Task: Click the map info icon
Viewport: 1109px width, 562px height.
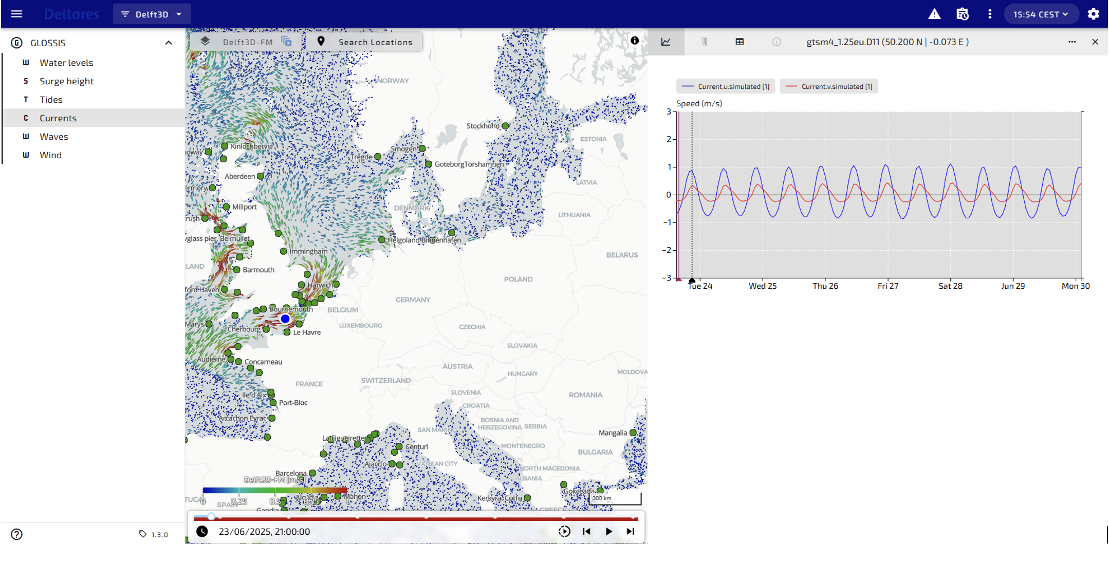Action: click(x=635, y=41)
